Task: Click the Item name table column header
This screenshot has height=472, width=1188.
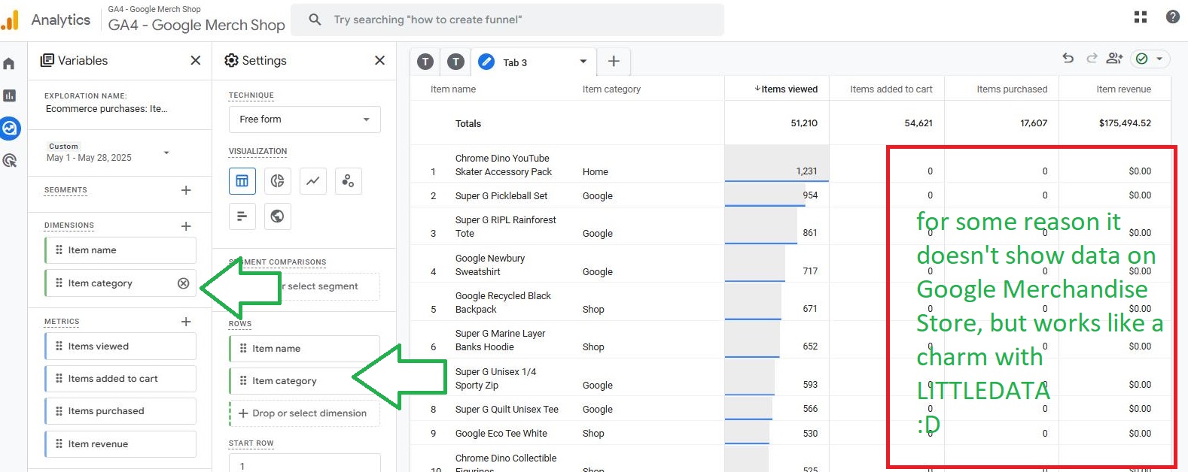Action: (x=453, y=89)
